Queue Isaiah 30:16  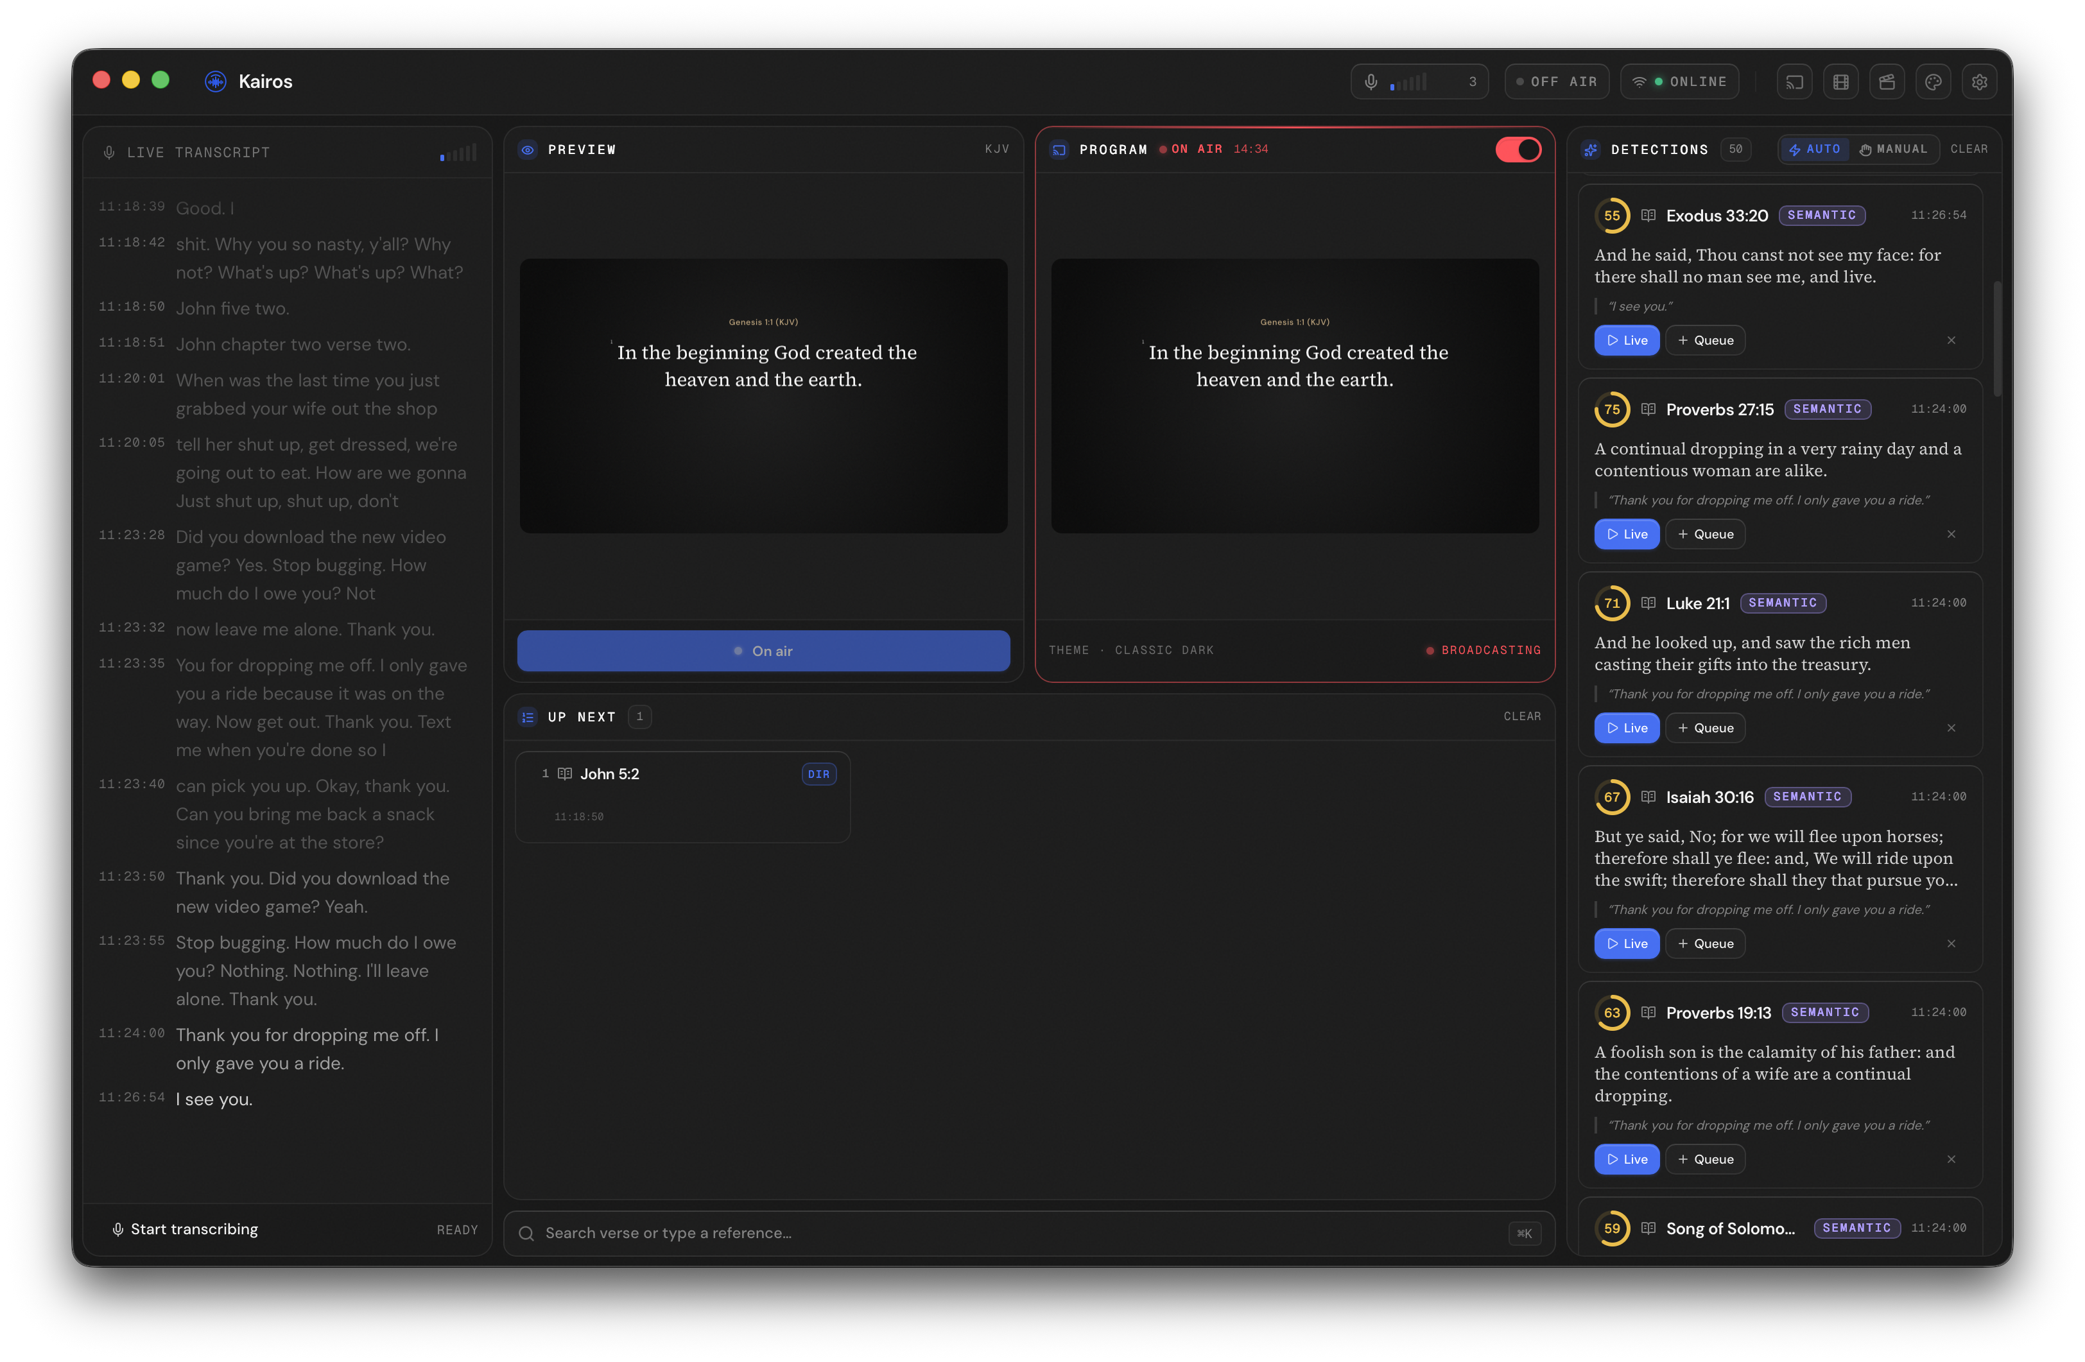[x=1705, y=944]
